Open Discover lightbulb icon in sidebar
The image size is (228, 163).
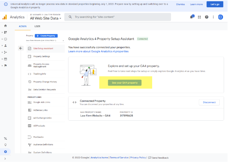coord(6,145)
